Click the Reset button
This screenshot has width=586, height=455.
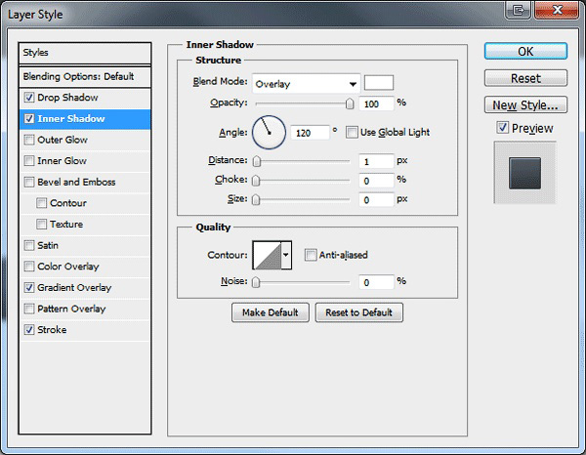point(525,78)
